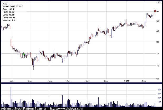163x110 pixels.
Task: Click the "Low: 95.88" value
Action: pyautogui.click(x=8, y=15)
